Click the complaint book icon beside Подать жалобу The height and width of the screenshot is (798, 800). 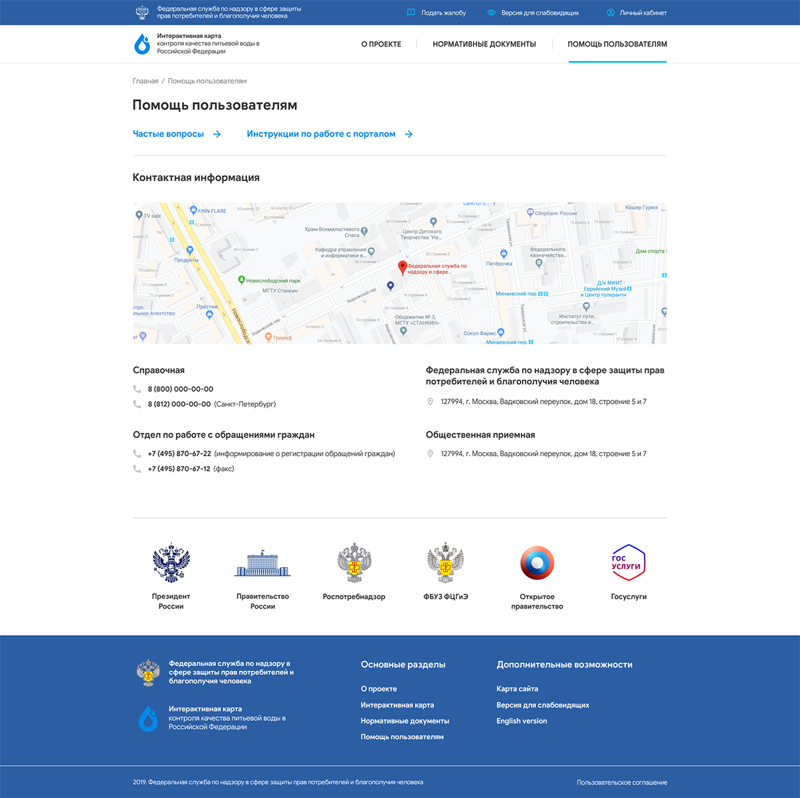tap(411, 13)
